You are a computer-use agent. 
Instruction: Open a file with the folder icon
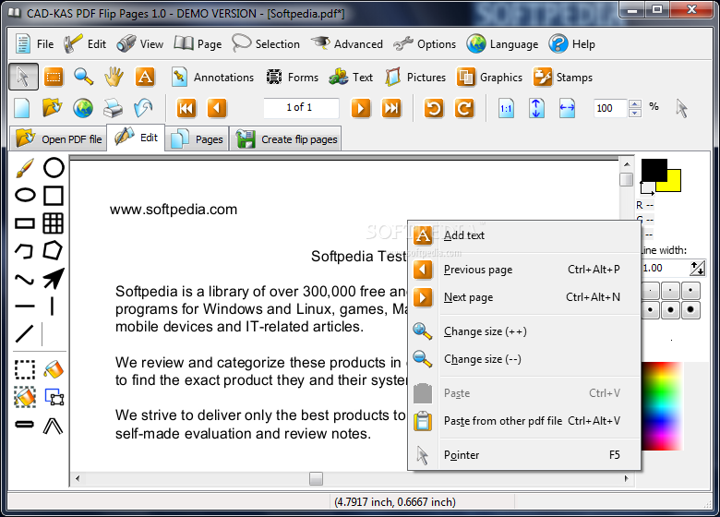(53, 108)
